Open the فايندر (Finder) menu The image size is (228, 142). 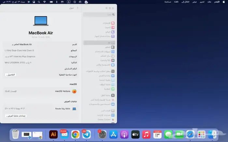(x=217, y=2)
